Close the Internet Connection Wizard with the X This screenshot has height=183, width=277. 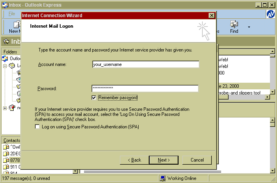211,16
